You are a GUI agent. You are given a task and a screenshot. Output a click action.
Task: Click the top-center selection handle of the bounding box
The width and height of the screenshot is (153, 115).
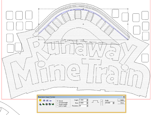click(x=83, y=9)
